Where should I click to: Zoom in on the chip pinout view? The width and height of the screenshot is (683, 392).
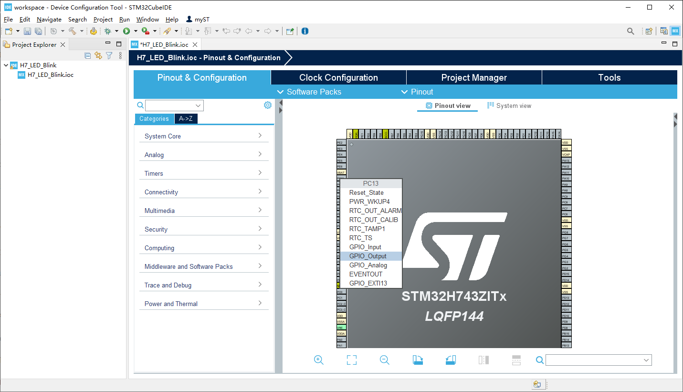coord(319,360)
